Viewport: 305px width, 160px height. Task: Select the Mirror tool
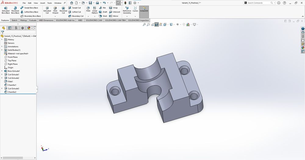click(x=114, y=16)
